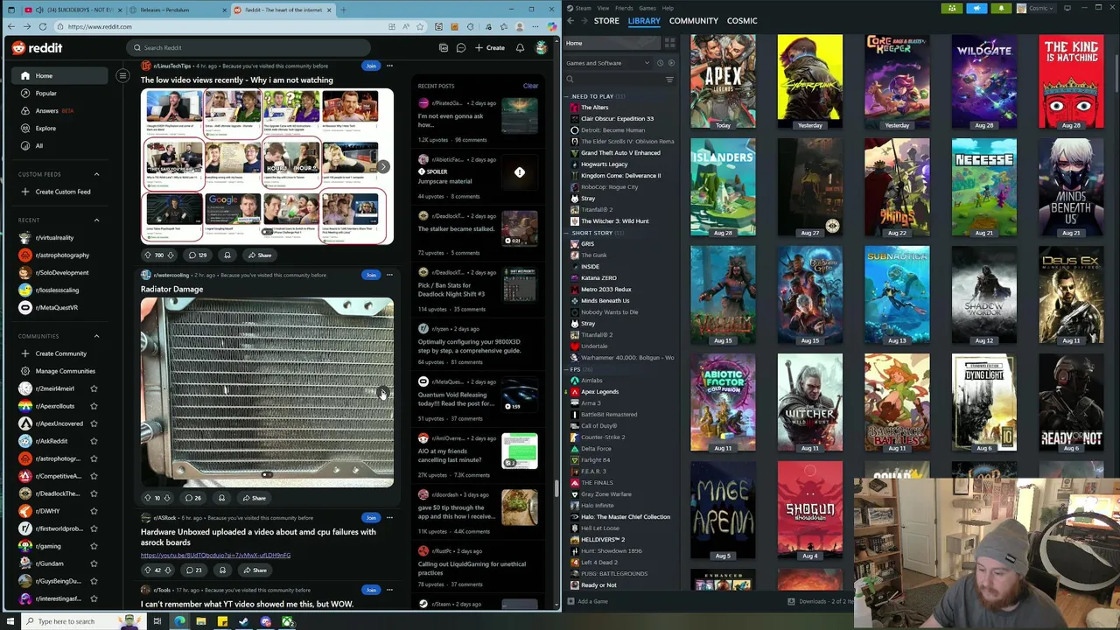
Task: Open Steam friends activity green button
Action: tap(952, 8)
